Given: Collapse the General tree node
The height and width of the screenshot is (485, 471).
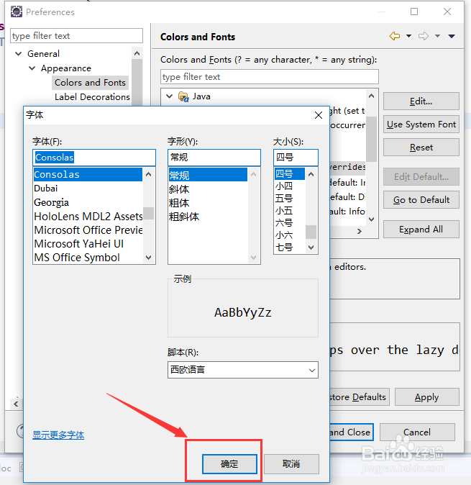Looking at the screenshot, I should [18, 54].
